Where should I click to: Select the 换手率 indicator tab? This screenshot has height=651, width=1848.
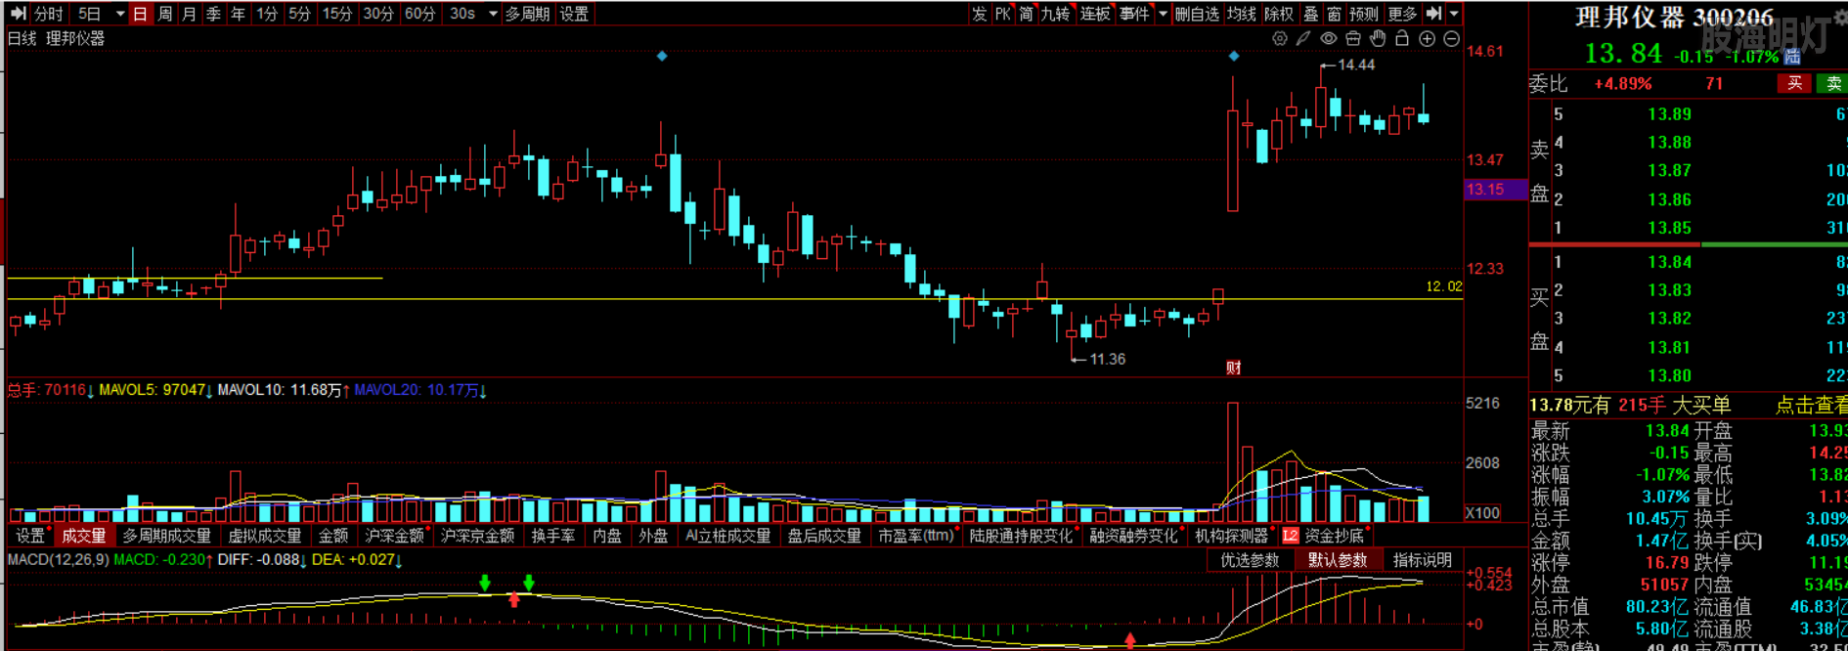click(x=552, y=536)
